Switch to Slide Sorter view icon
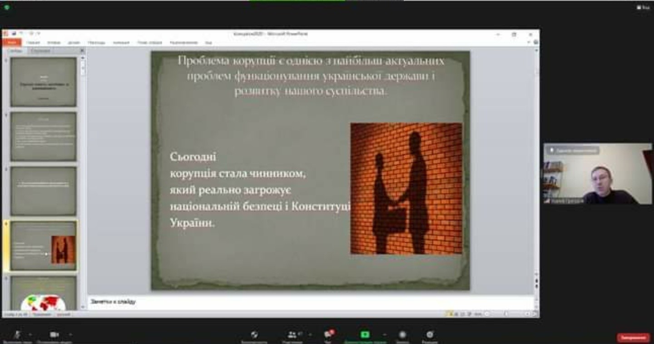 [x=457, y=314]
